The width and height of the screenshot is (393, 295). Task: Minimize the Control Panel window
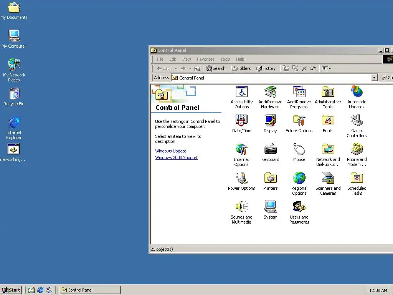coord(381,50)
